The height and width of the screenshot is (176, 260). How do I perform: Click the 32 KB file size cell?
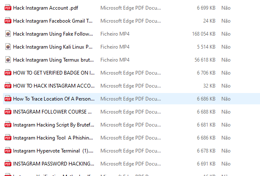pos(209,86)
